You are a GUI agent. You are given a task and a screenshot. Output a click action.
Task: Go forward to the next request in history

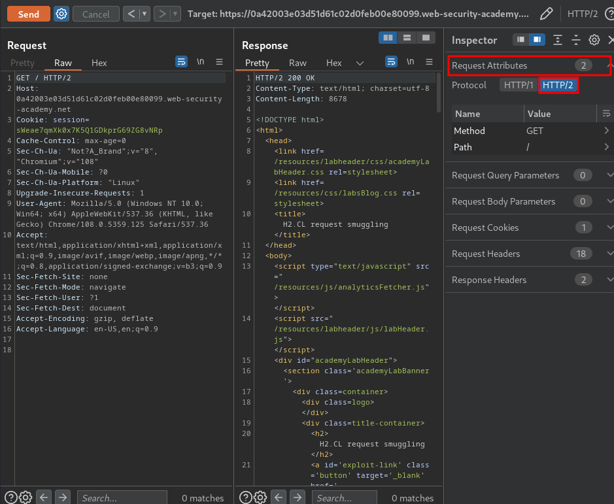pyautogui.click(x=162, y=14)
